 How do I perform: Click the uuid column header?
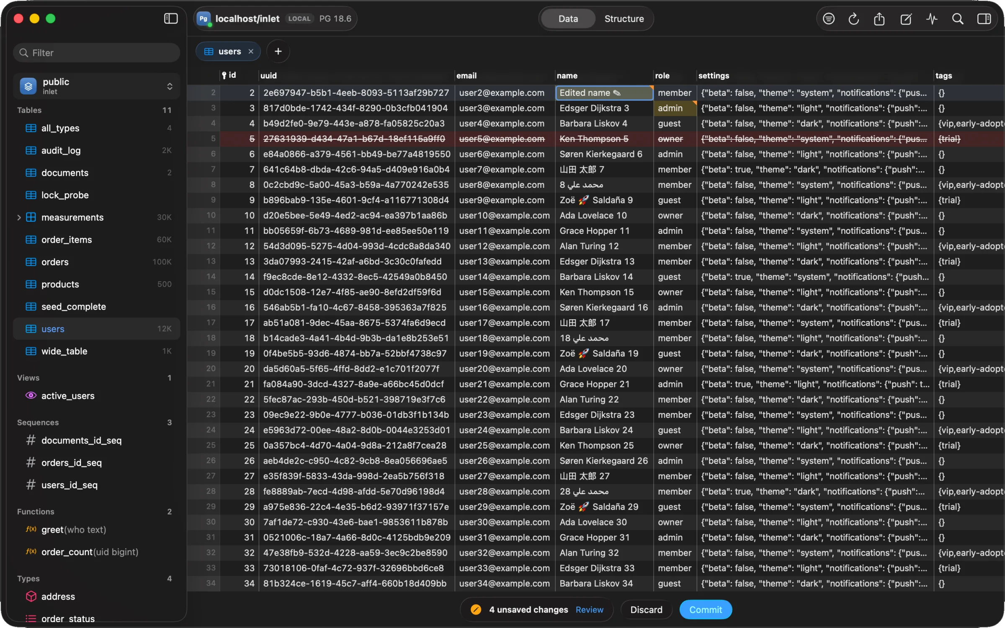click(x=357, y=75)
